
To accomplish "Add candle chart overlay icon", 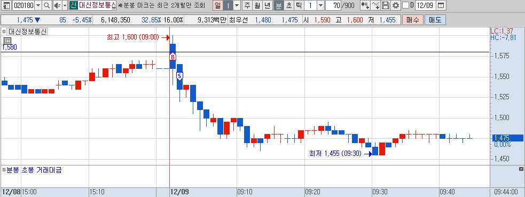I will click(x=365, y=5).
